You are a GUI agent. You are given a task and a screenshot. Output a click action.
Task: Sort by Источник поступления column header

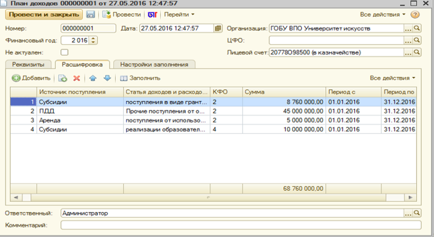point(80,92)
